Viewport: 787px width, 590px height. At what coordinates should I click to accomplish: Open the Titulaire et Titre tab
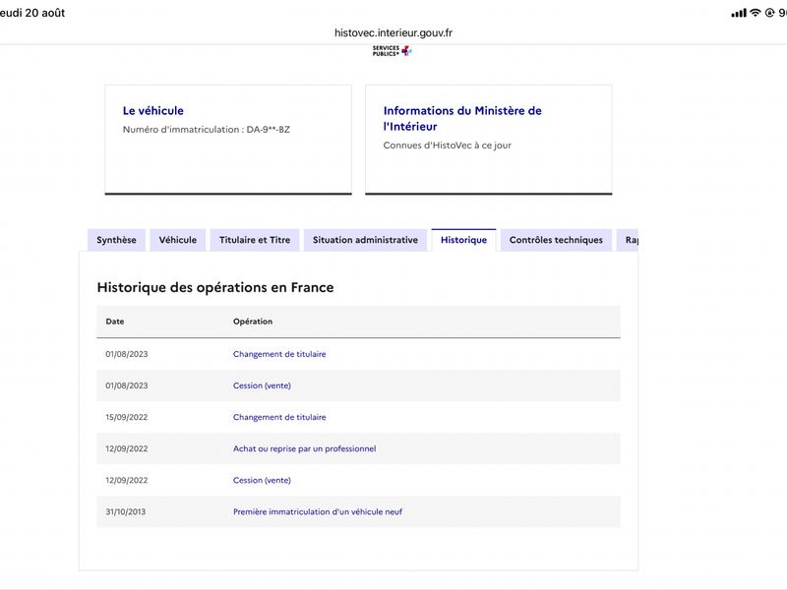tap(255, 240)
